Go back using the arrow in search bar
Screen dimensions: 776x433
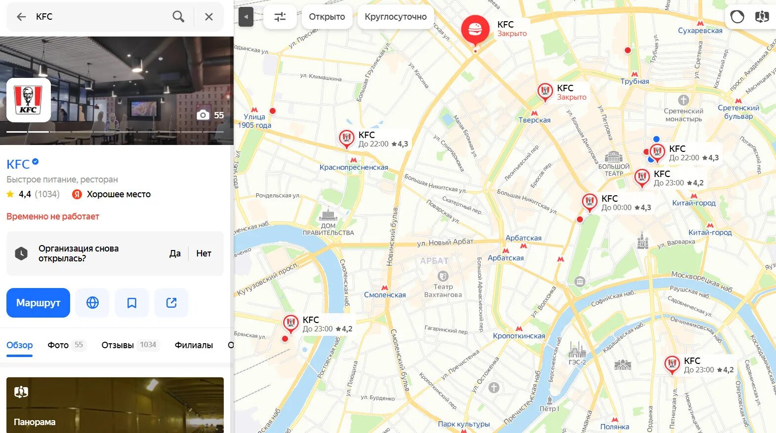click(21, 17)
